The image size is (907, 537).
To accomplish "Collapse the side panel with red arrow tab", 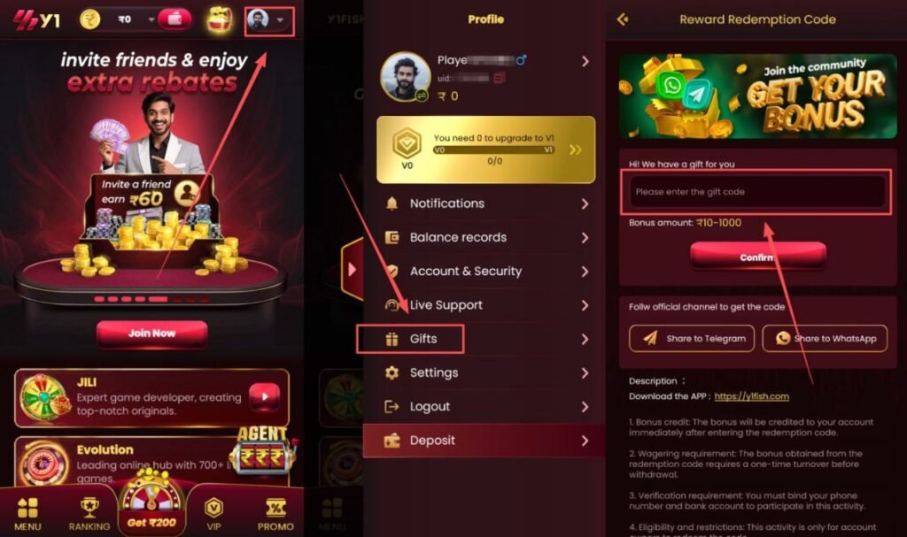I will pyautogui.click(x=352, y=269).
